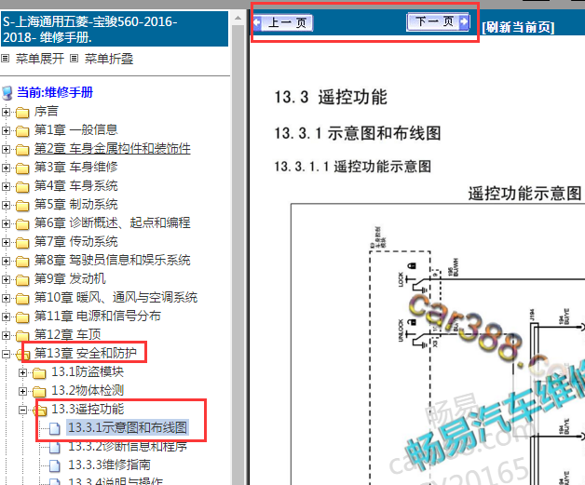The image size is (585, 485).
Task: Click page icon of 13.3.2诊断信息和程序
Action: (x=55, y=448)
